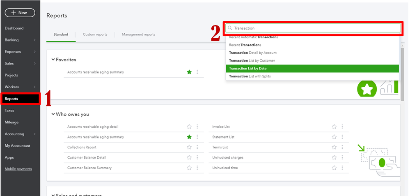Open more options for Collections Report
410x196 pixels.
197,148
